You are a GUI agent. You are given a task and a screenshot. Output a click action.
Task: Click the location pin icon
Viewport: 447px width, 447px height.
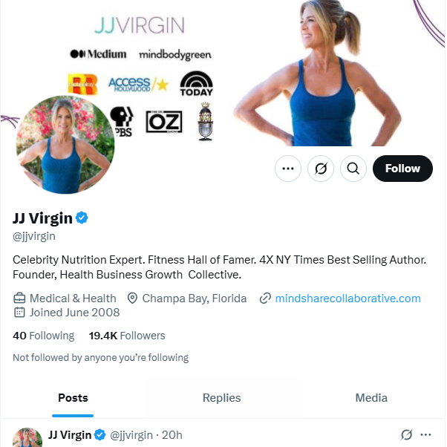pos(133,298)
